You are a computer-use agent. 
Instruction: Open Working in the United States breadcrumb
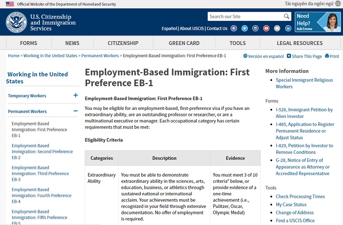click(x=50, y=56)
